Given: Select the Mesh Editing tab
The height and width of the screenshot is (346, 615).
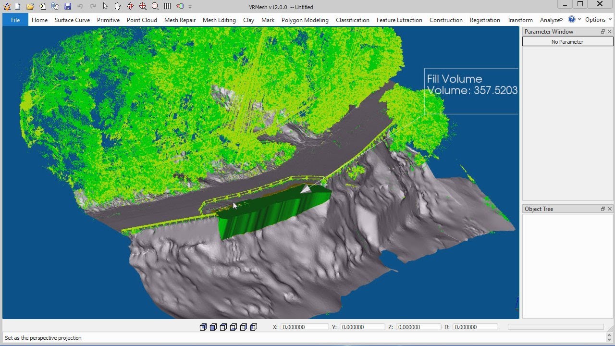Looking at the screenshot, I should coord(219,20).
